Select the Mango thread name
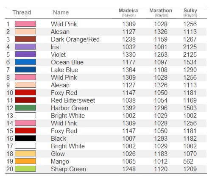Screen dimensions: 212x178 [x=60, y=161]
